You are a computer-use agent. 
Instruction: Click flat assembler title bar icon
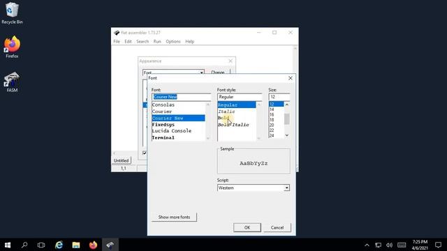click(117, 33)
